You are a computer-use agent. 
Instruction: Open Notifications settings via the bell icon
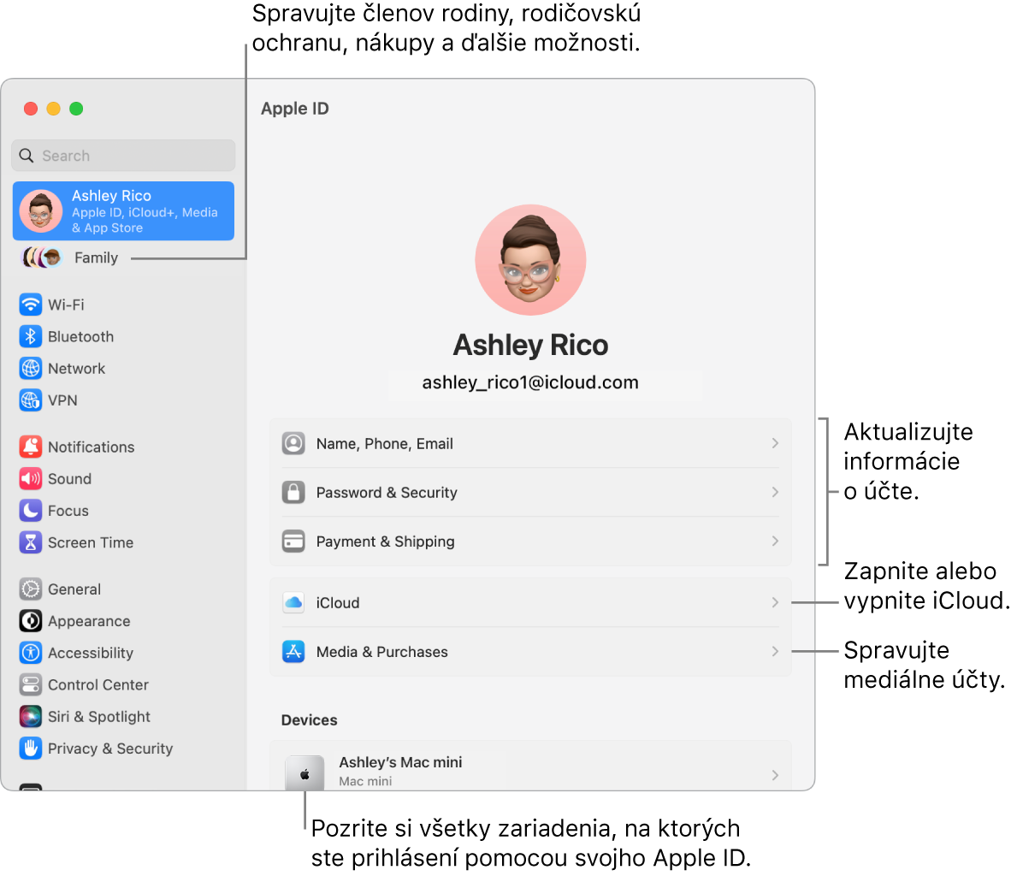click(x=30, y=447)
